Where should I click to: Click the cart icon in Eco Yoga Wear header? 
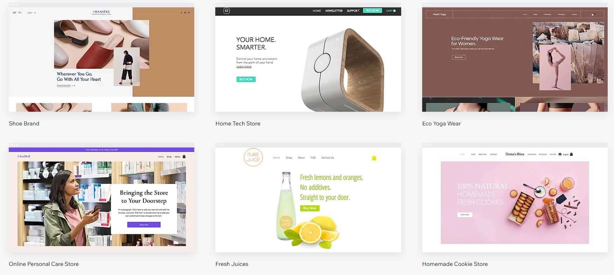(593, 14)
